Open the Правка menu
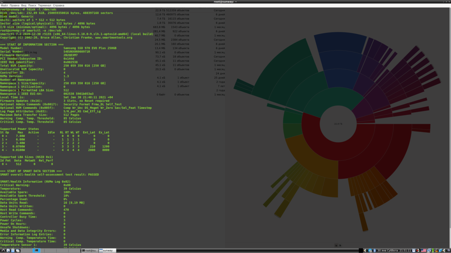This screenshot has width=451, height=253. (14, 6)
